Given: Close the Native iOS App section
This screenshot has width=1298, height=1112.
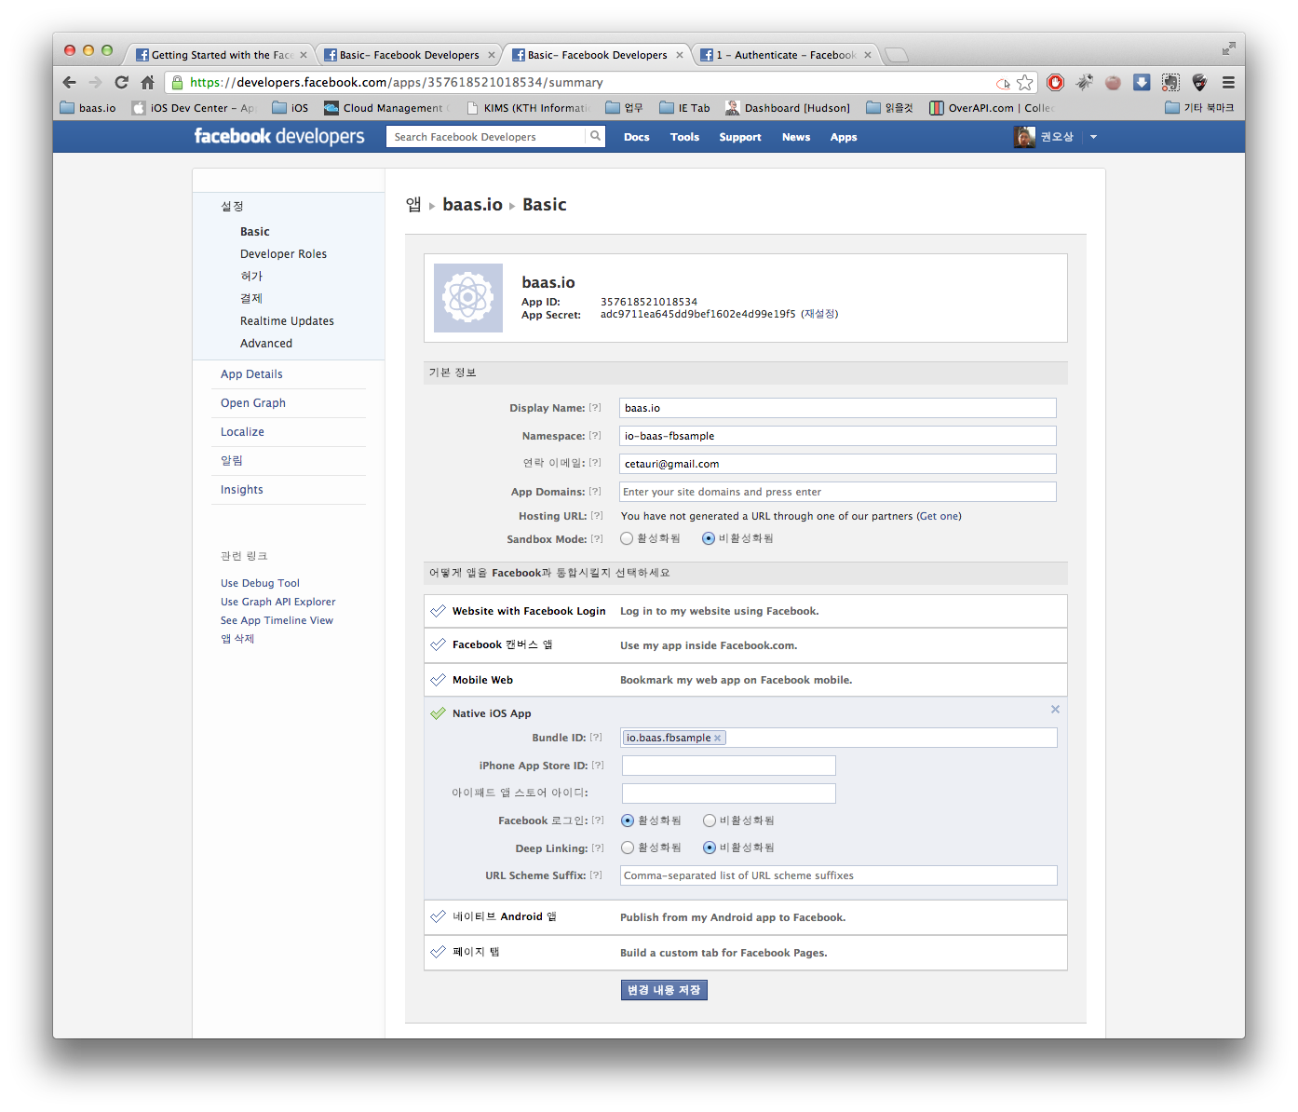Looking at the screenshot, I should tap(1055, 710).
